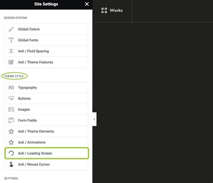
Task: Click the Form Fields icon
Action: pos(11,121)
